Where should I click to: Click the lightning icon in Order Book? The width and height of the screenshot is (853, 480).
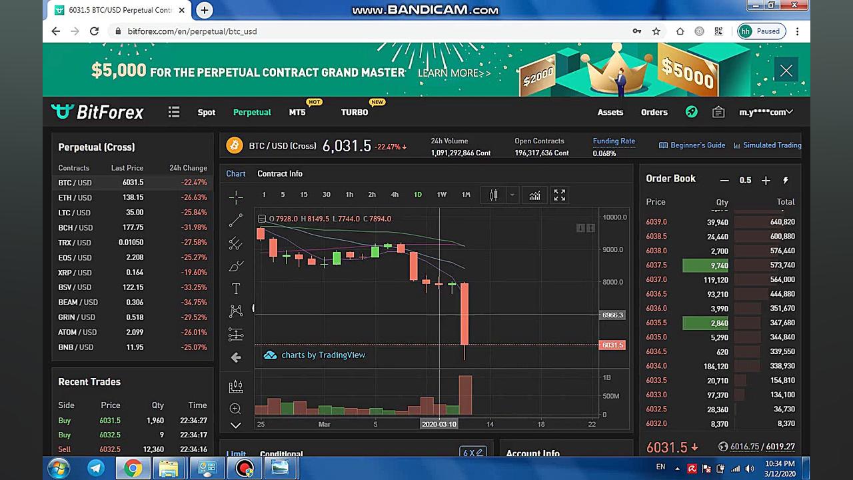click(x=786, y=181)
